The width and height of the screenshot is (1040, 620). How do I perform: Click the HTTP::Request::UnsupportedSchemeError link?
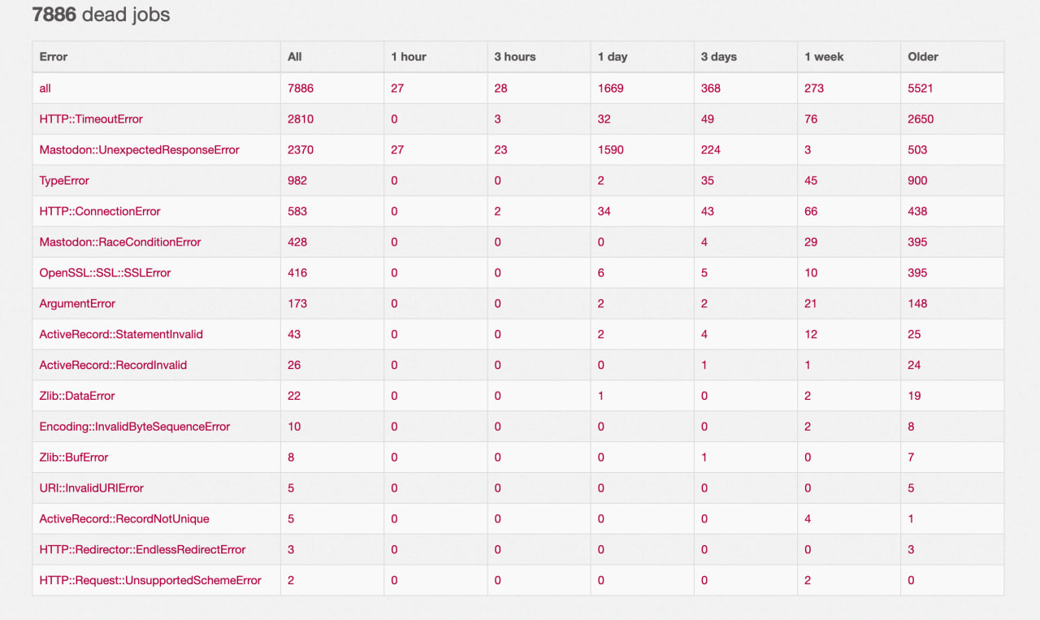(x=150, y=580)
